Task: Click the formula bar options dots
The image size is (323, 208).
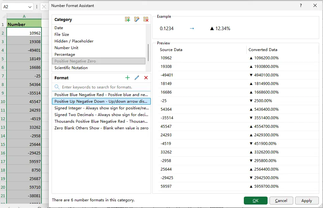Action: pyautogui.click(x=37, y=7)
